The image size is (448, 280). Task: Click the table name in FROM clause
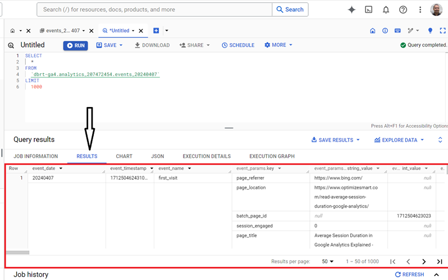click(95, 74)
